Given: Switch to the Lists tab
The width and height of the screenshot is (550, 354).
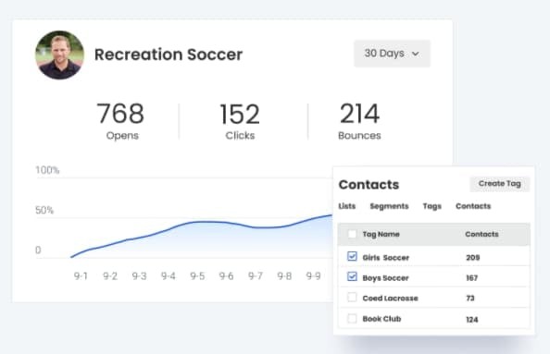Looking at the screenshot, I should (347, 206).
